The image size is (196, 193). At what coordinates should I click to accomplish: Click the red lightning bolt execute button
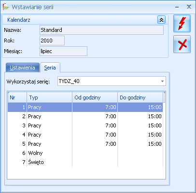coord(182,24)
